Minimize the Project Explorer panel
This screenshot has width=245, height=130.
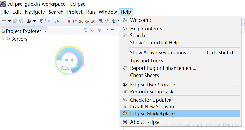tap(112, 29)
